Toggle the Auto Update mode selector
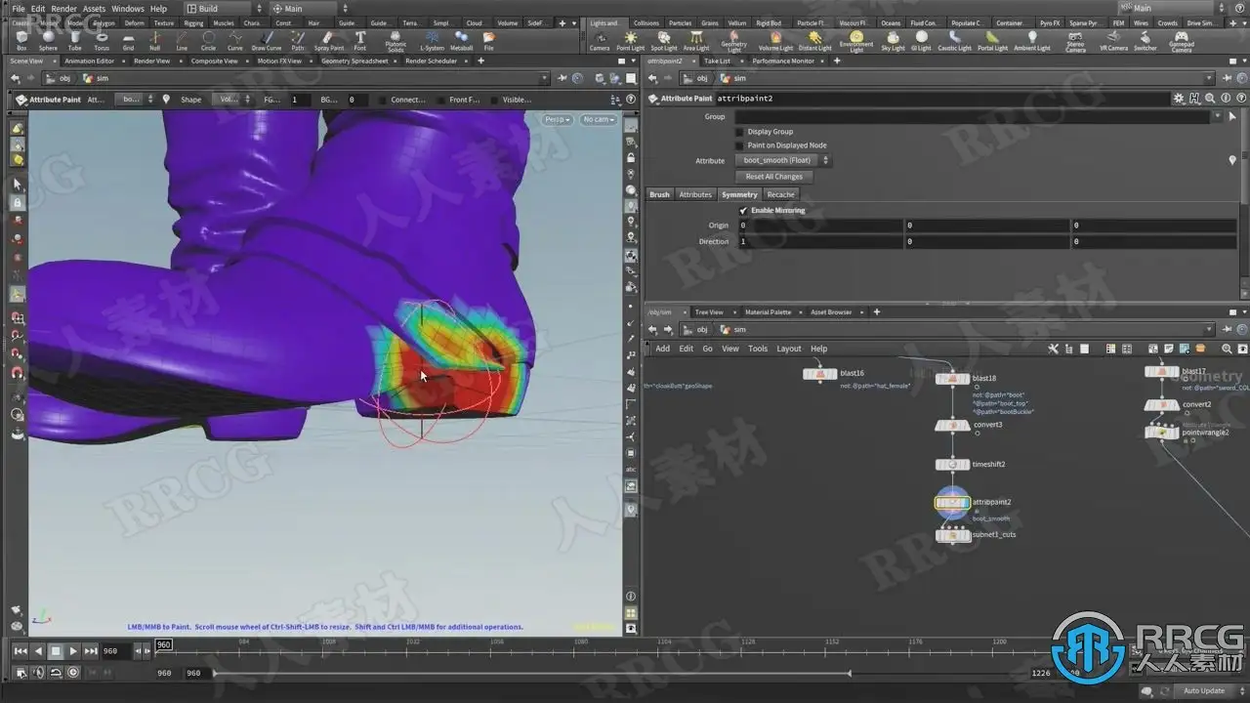The height and width of the screenshot is (703, 1250). 1204,690
